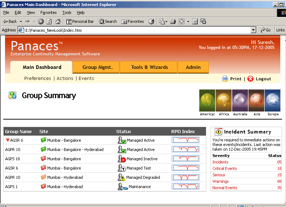This screenshot has width=286, height=207.
Task: Click the Logout link
Action: 263,79
